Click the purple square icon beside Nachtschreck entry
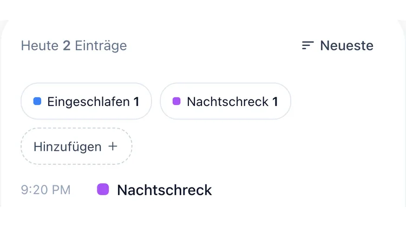 (103, 189)
